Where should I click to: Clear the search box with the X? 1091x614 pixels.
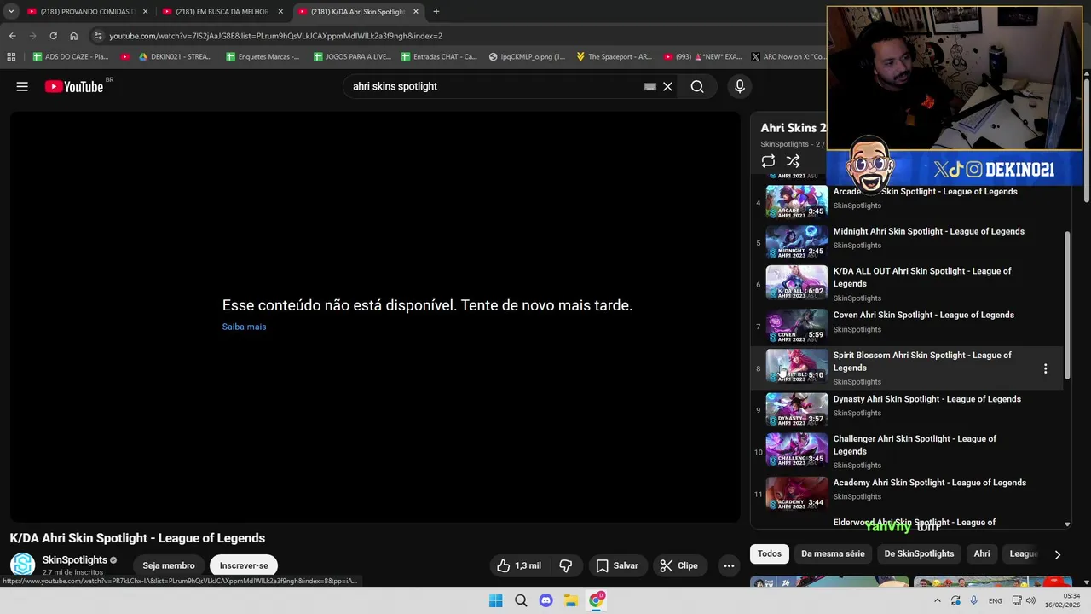tap(667, 86)
